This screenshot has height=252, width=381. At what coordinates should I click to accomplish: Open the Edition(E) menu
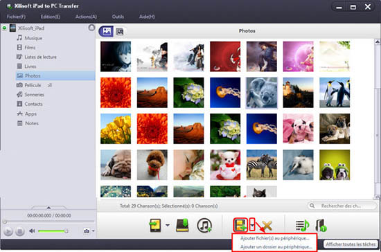pos(51,17)
